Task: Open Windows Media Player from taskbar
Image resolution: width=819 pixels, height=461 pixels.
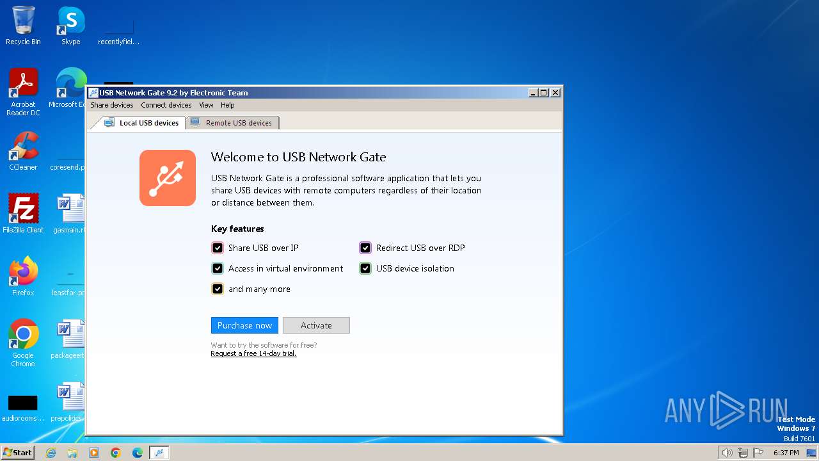Action: click(94, 453)
